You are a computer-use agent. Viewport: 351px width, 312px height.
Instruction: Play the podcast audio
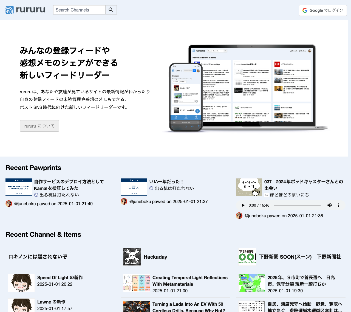[x=243, y=205]
